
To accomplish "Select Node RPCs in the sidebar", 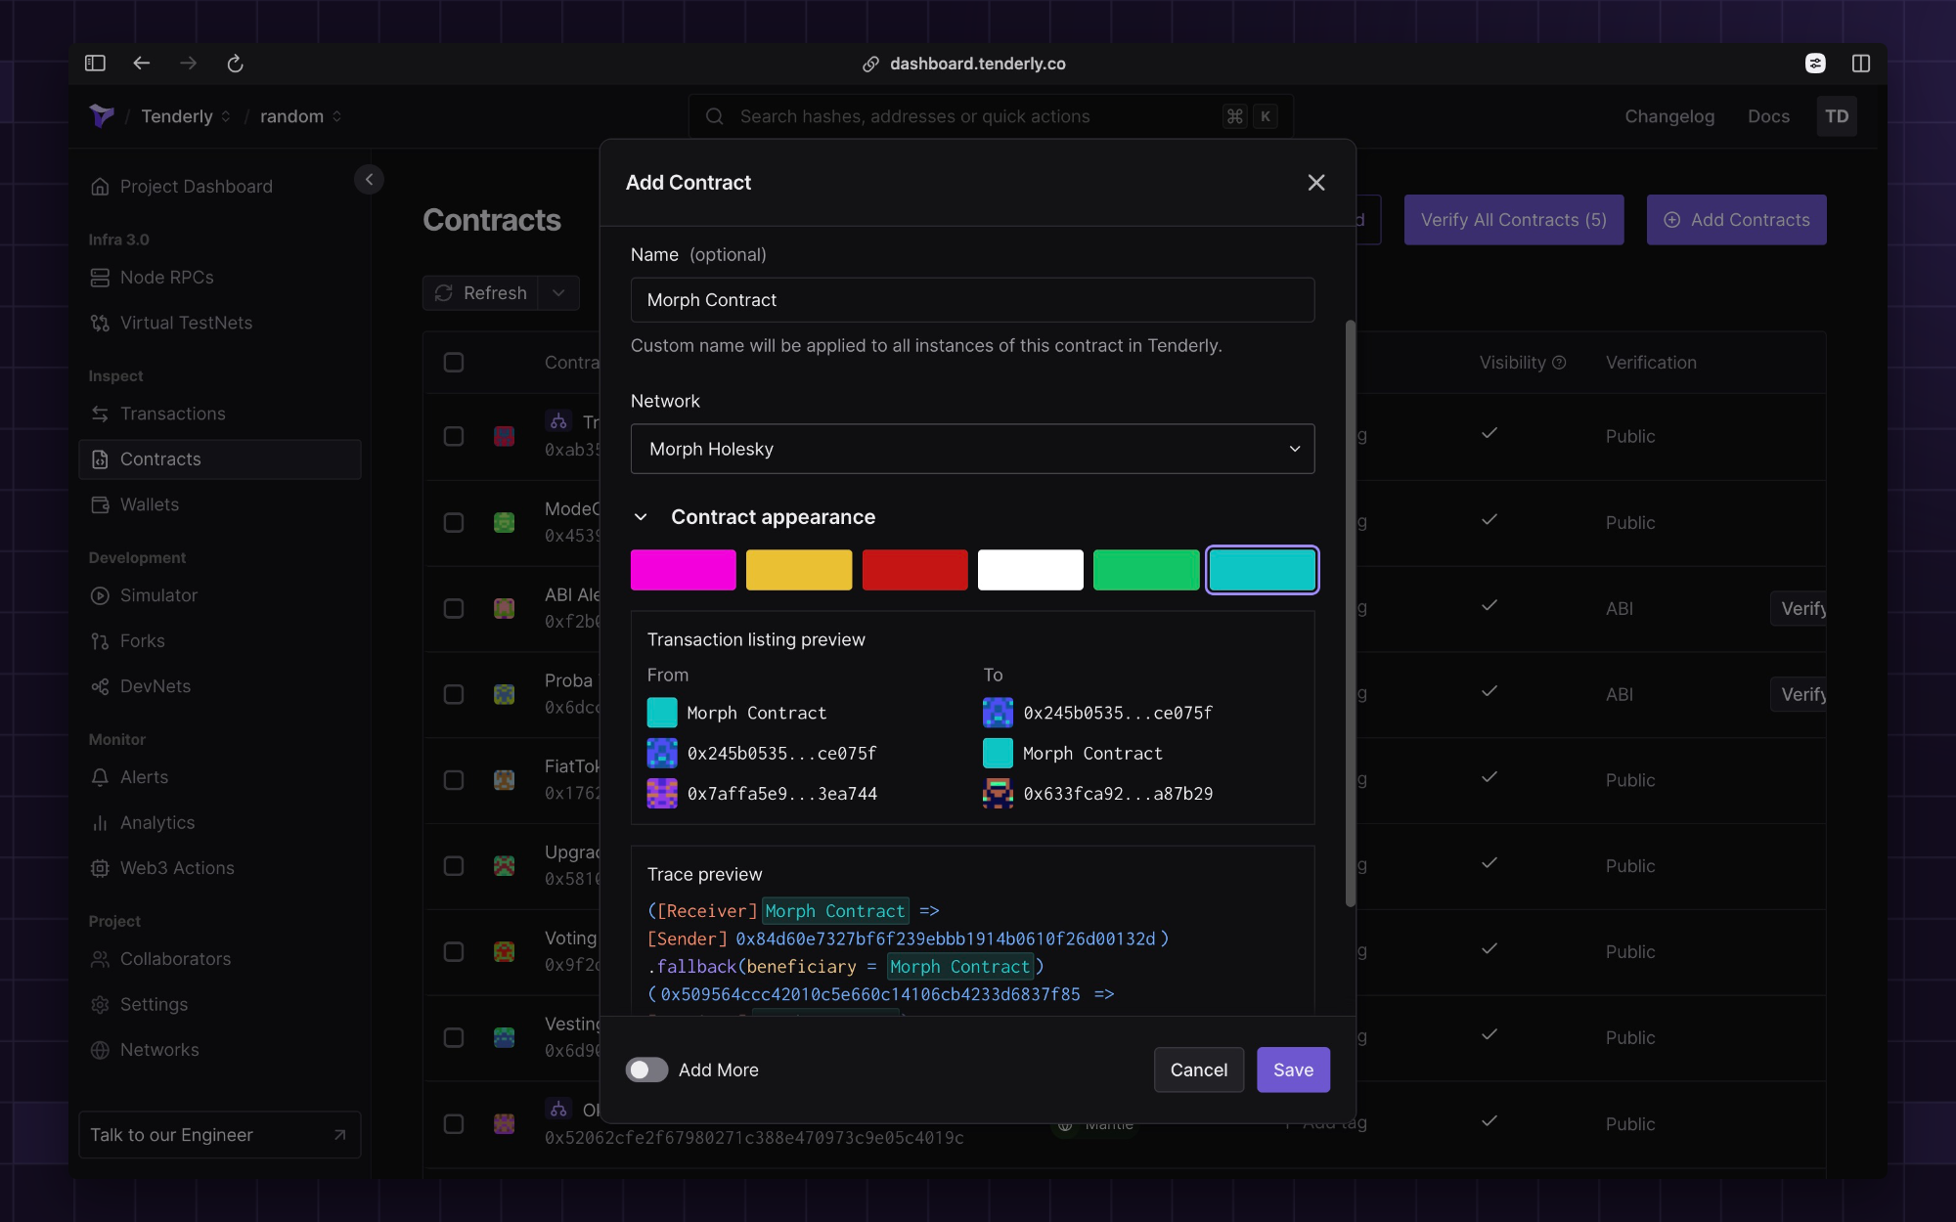I will pos(166,278).
